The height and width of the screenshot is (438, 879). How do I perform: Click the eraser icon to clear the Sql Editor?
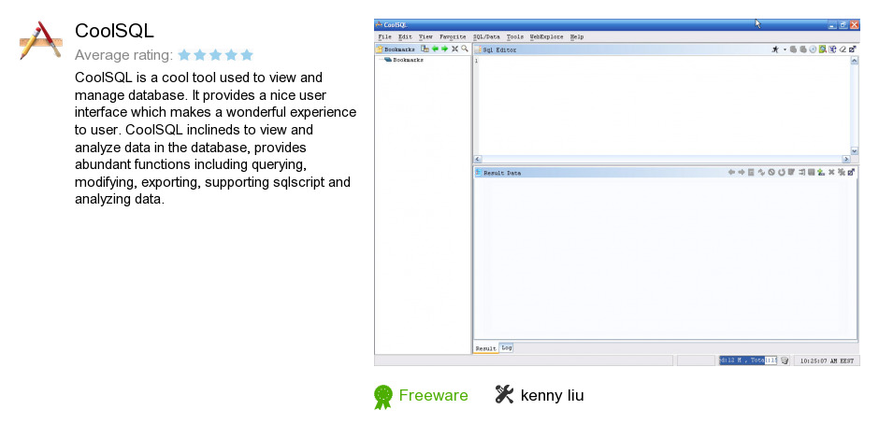(x=843, y=49)
